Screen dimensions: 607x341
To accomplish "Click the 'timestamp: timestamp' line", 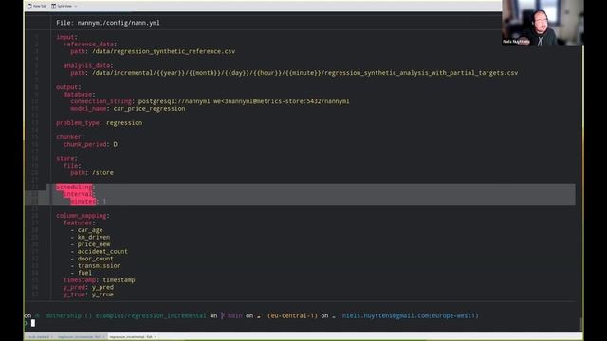I will pyautogui.click(x=99, y=280).
